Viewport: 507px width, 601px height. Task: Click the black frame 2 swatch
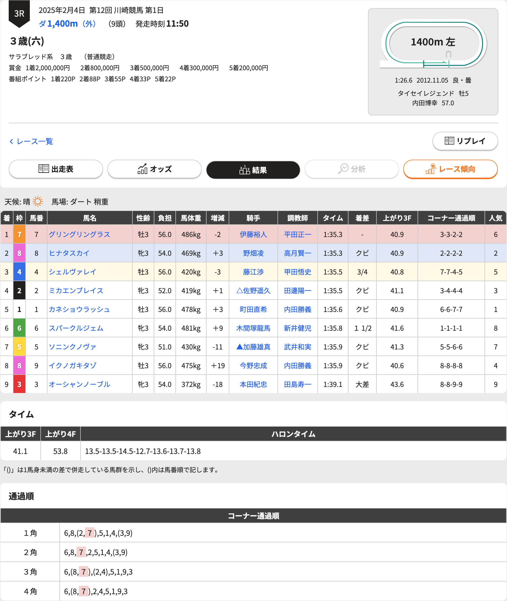coord(19,290)
